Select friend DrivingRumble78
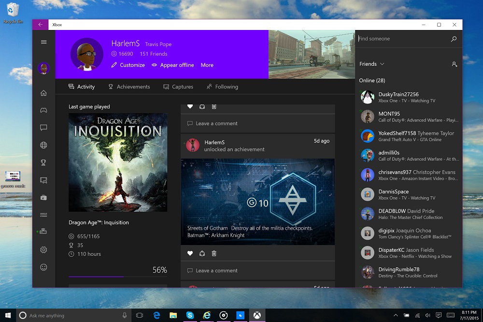483x322 pixels. pos(409,272)
